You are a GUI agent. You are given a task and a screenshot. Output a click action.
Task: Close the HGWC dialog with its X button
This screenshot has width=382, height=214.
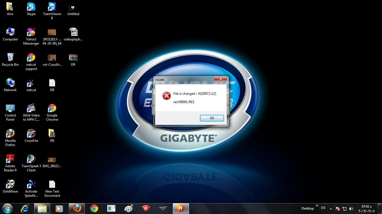coord(220,79)
